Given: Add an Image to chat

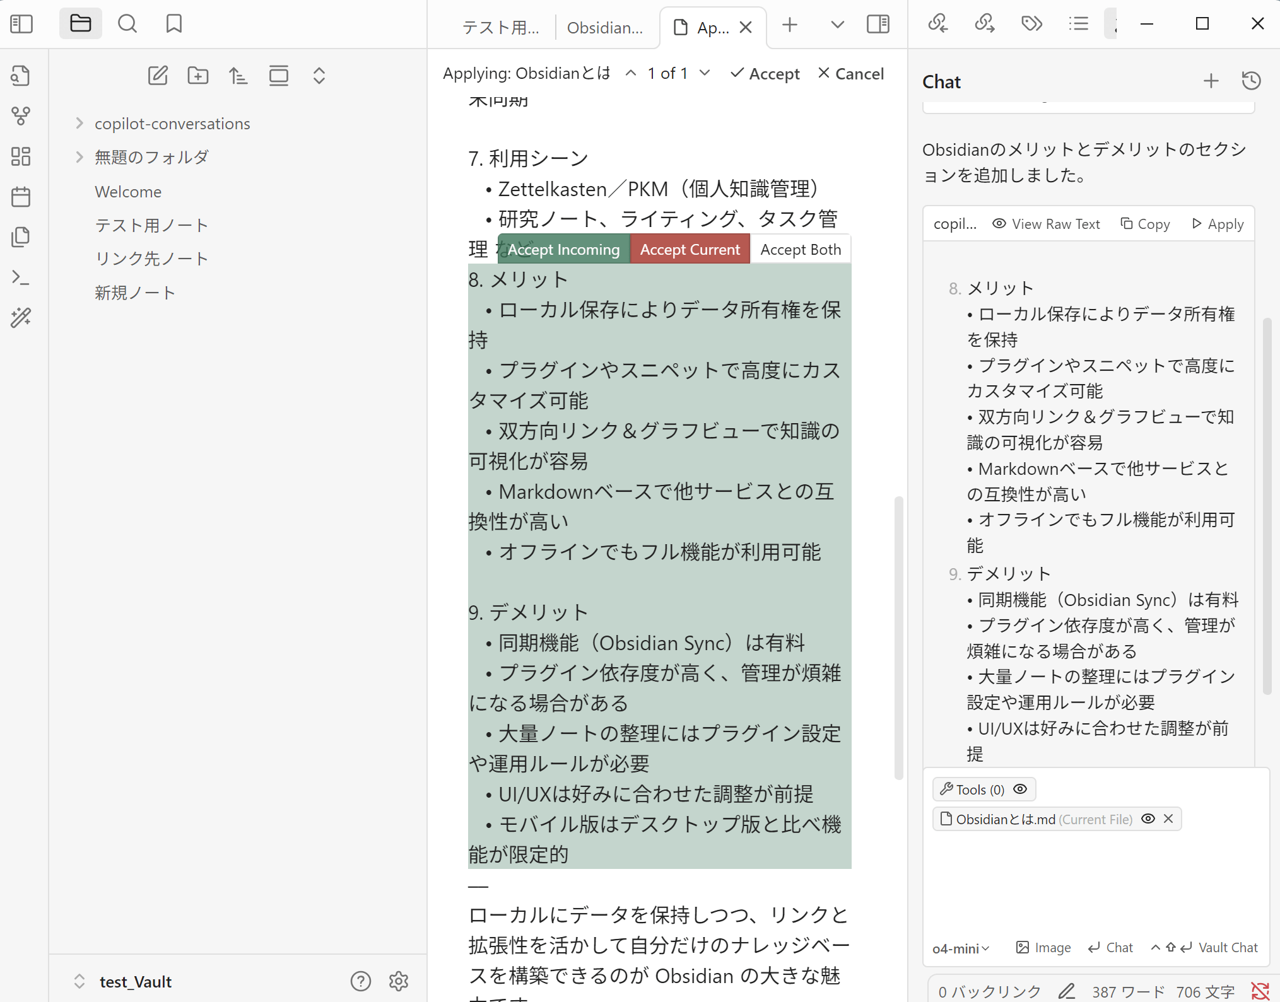Looking at the screenshot, I should (x=1043, y=948).
